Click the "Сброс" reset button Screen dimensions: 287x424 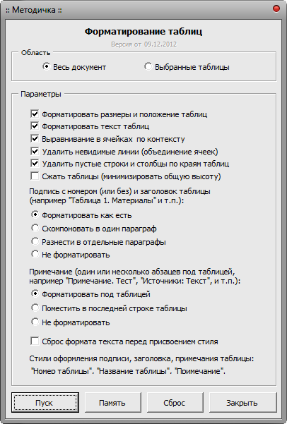click(175, 403)
